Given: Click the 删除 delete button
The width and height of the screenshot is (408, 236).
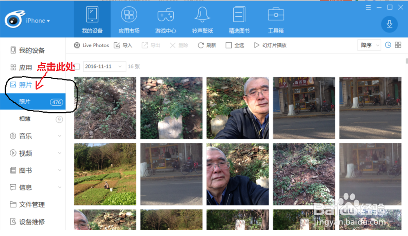Looking at the screenshot, I should 179,46.
